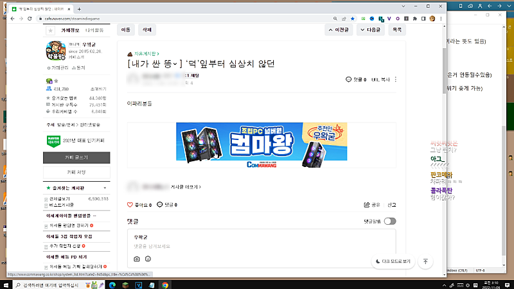Go to next post with 다음글
Image resolution: width=514 pixels, height=289 pixels.
pos(371,30)
